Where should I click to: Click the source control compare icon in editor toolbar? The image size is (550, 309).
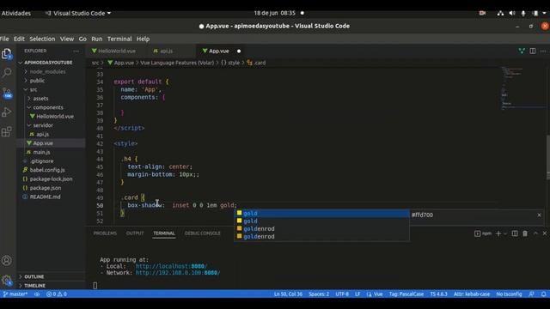[522, 51]
